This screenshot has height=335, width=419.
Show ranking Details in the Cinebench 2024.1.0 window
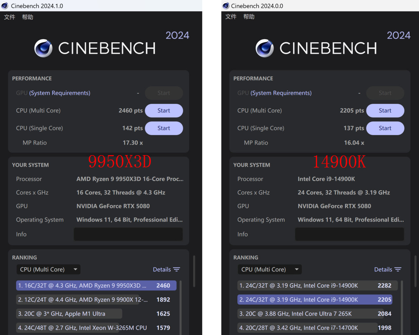click(x=166, y=270)
